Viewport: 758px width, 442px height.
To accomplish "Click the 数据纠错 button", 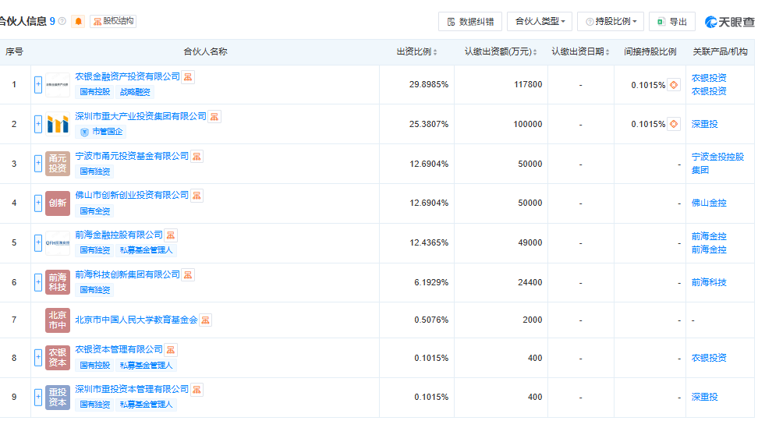I will [470, 22].
